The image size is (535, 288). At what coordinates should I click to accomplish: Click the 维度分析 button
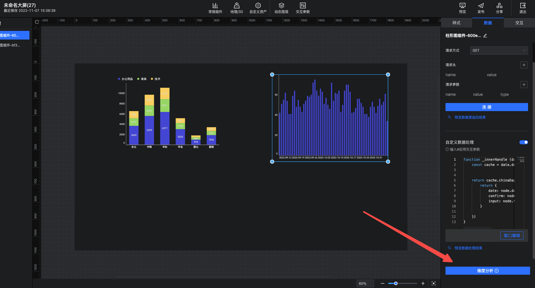(x=487, y=271)
